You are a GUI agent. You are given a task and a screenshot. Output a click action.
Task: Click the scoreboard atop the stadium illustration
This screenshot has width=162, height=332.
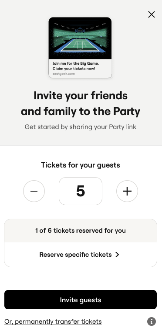(80, 31)
